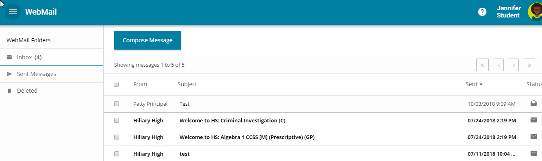Select the checkbox for the Algebra 1 welcome message
The image size is (542, 161).
pyautogui.click(x=116, y=137)
